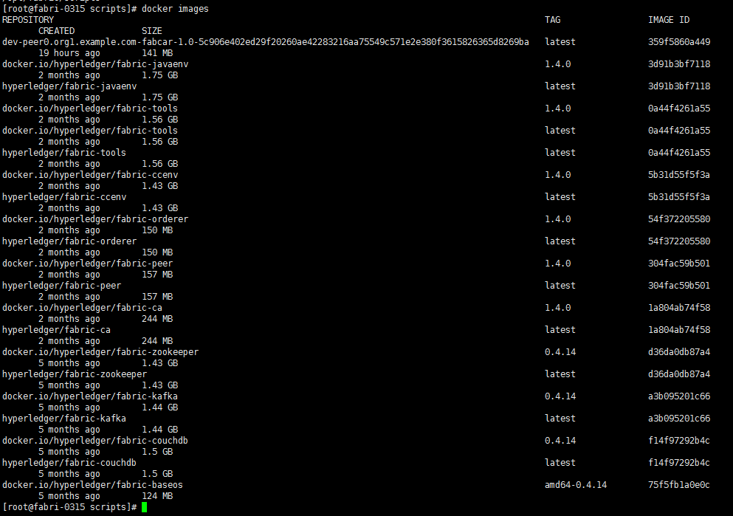Click the 141 MB size value
Screen dimensions: 733x516
[x=157, y=53]
